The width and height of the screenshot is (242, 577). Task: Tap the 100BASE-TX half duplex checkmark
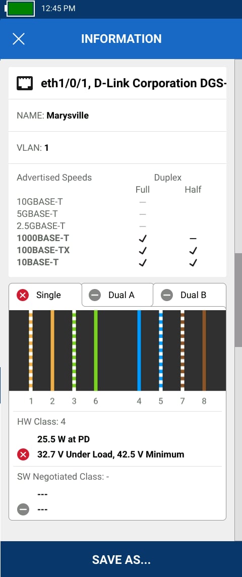coord(193,251)
